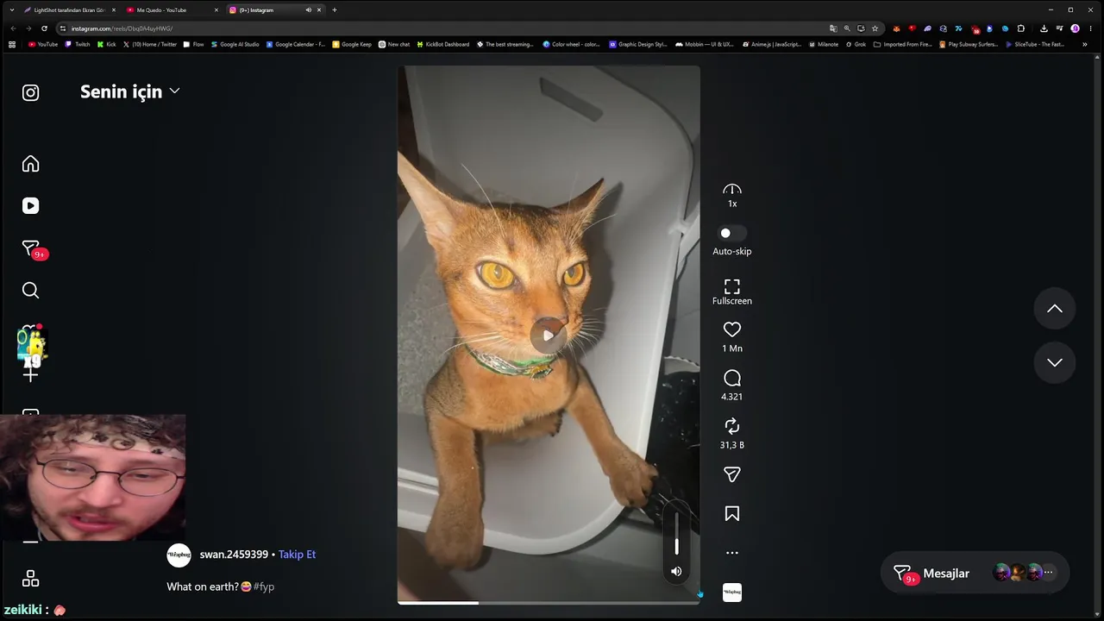Expand 'Imported From Fire...' bookmarks folder
Screen dimensions: 1104x621
tap(902, 44)
